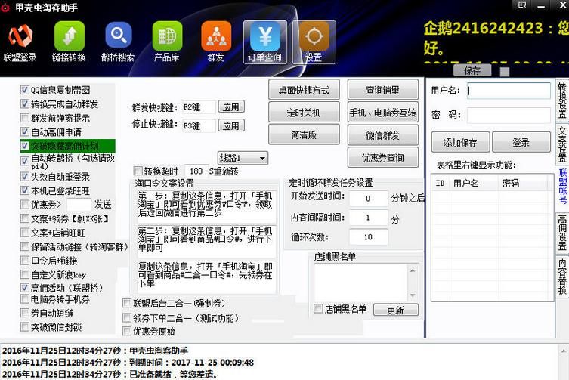Switch to the 文案设置 side tab
The width and height of the screenshot is (569, 380).
pos(561,144)
